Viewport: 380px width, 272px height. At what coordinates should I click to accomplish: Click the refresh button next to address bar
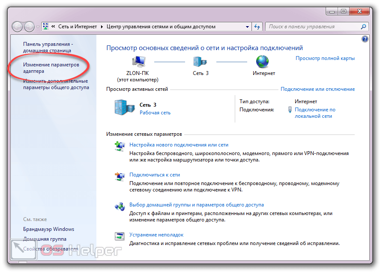(257, 27)
